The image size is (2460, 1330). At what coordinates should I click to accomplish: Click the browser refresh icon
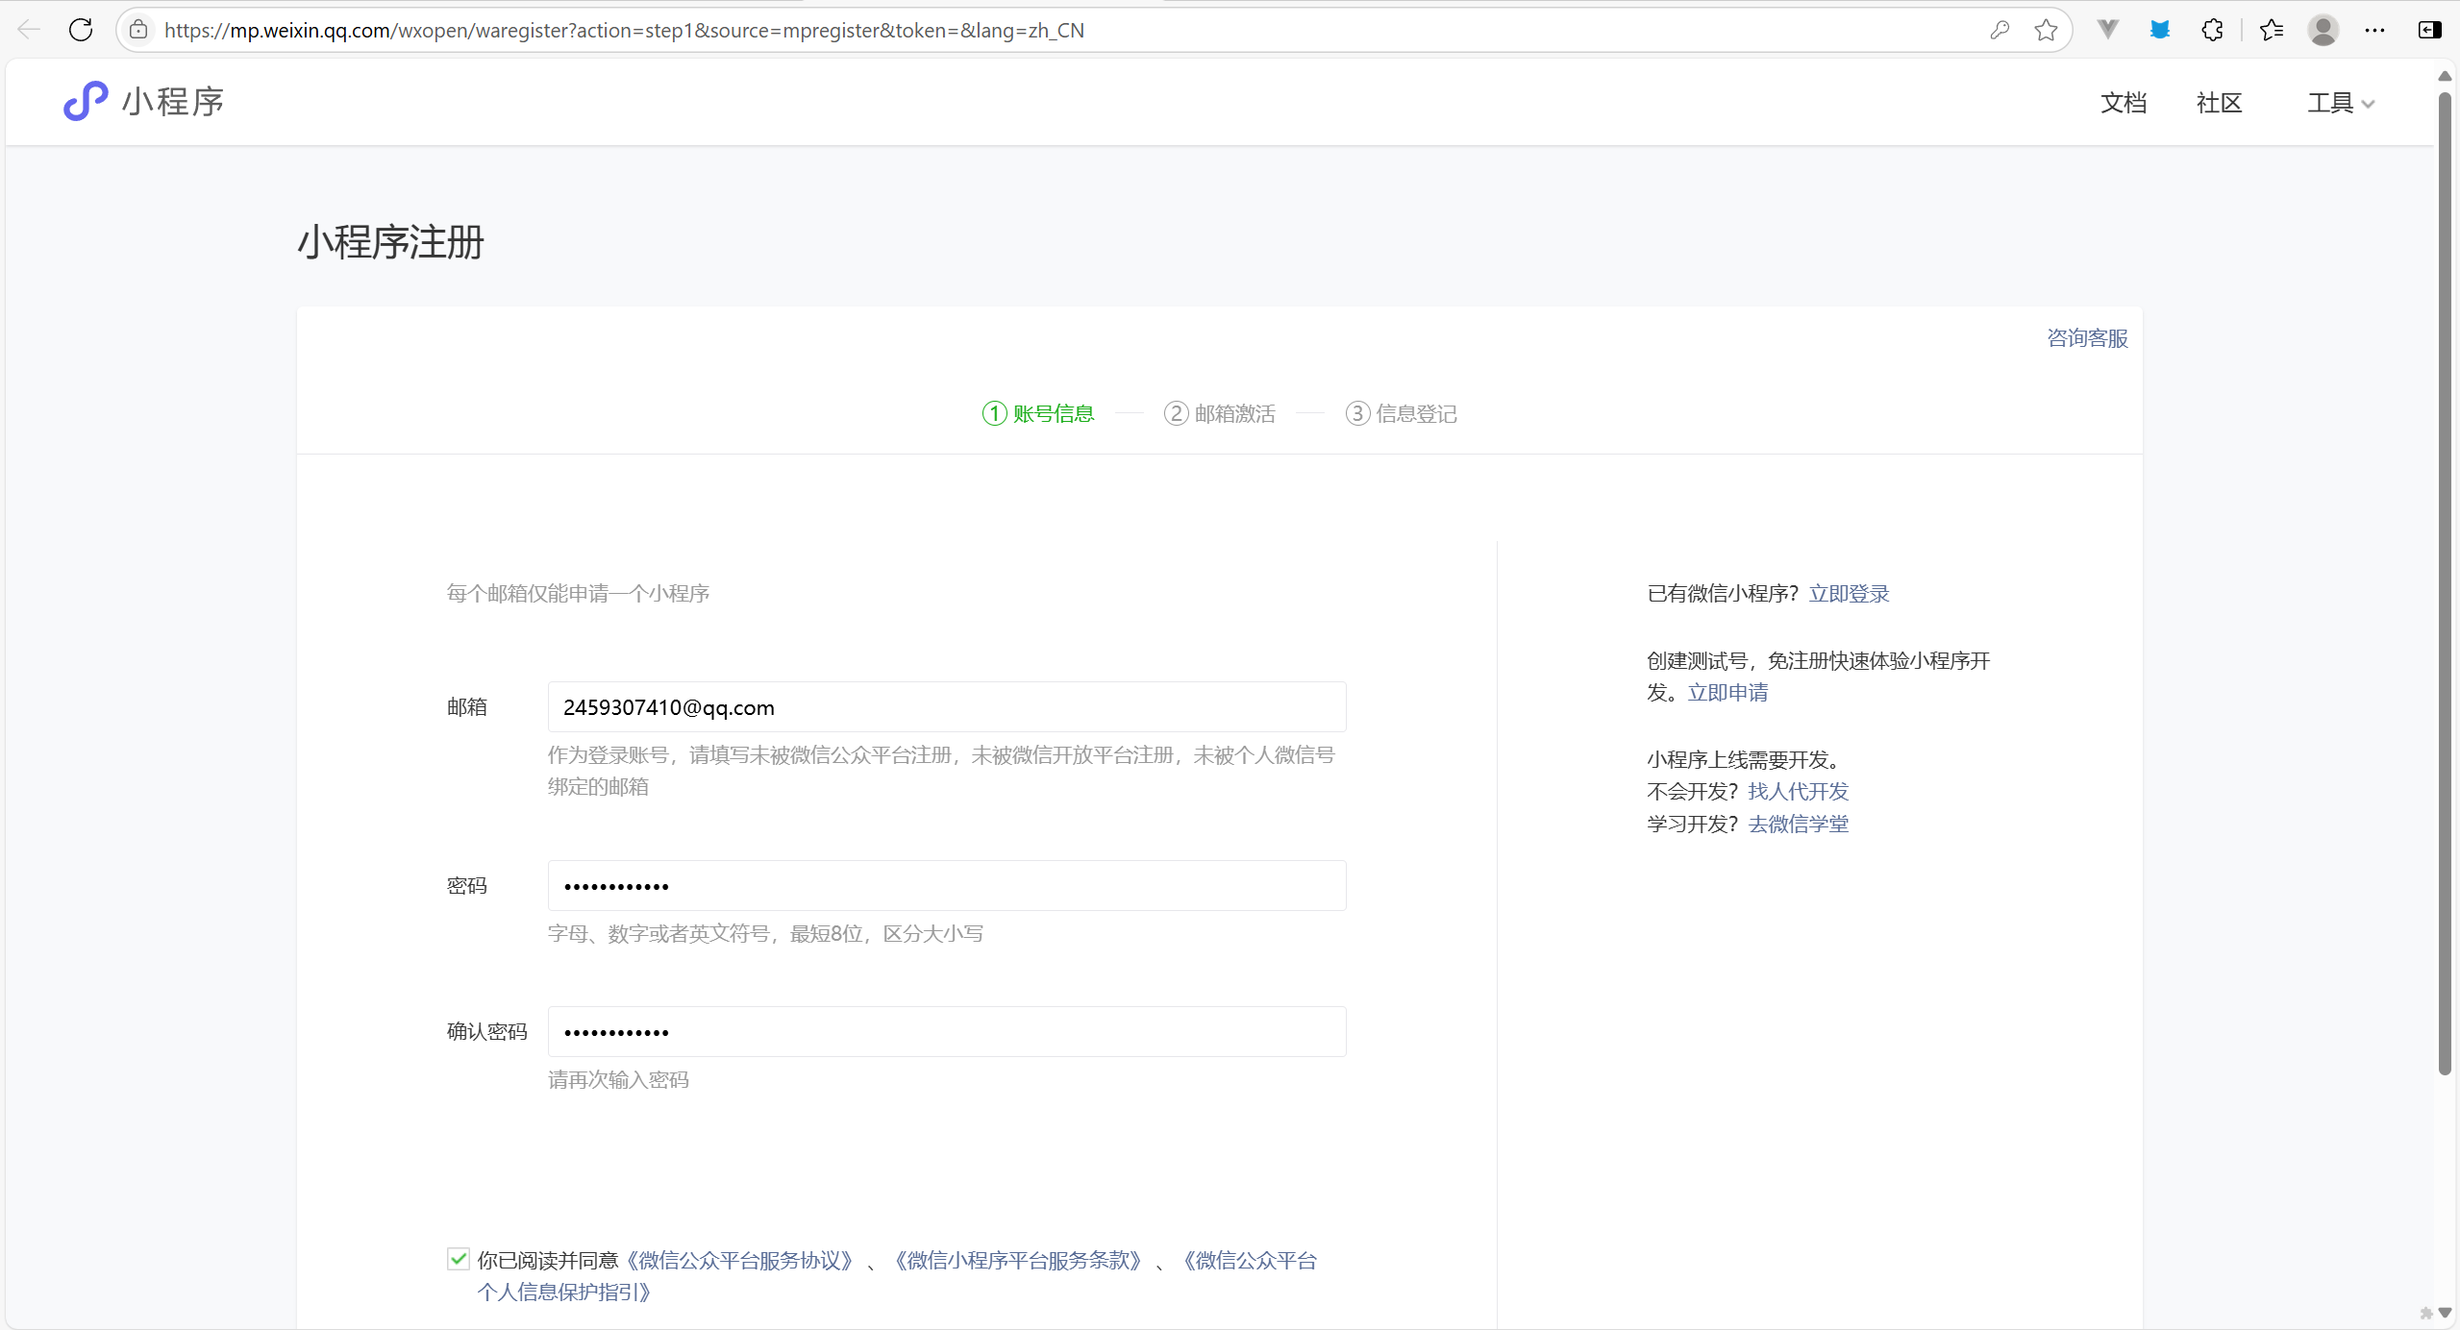(81, 30)
